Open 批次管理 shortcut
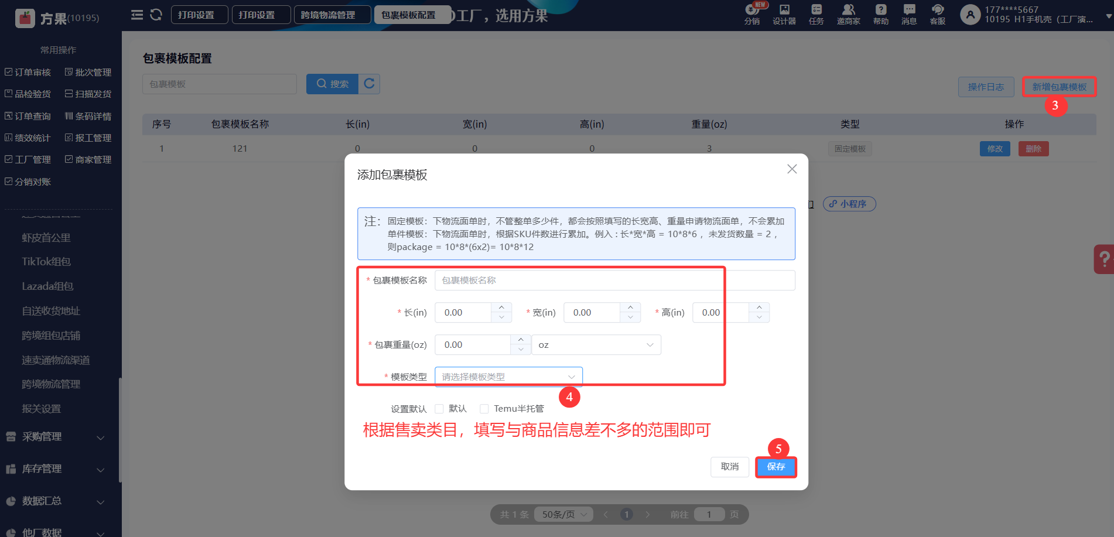 click(88, 72)
